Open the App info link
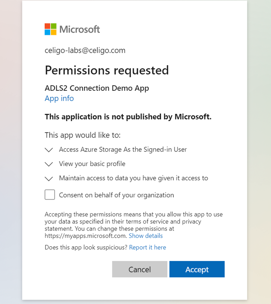 tap(59, 99)
